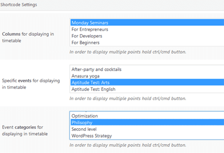Image resolution: width=224 pixels, height=153 pixels.
Task: Click the bold Columns label word
Action: point(11,34)
